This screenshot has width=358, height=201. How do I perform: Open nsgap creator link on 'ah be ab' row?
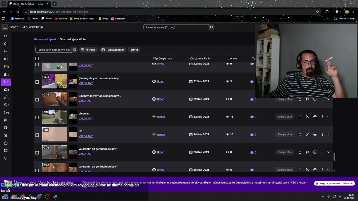click(161, 117)
